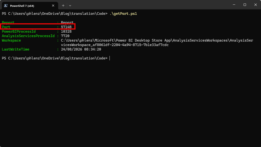261x147 pixels.
Task: Click the PowerShell icon in the tab
Action: point(6,6)
